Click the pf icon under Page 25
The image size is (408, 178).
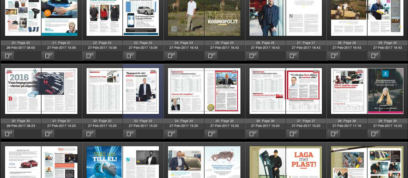click(x=211, y=55)
